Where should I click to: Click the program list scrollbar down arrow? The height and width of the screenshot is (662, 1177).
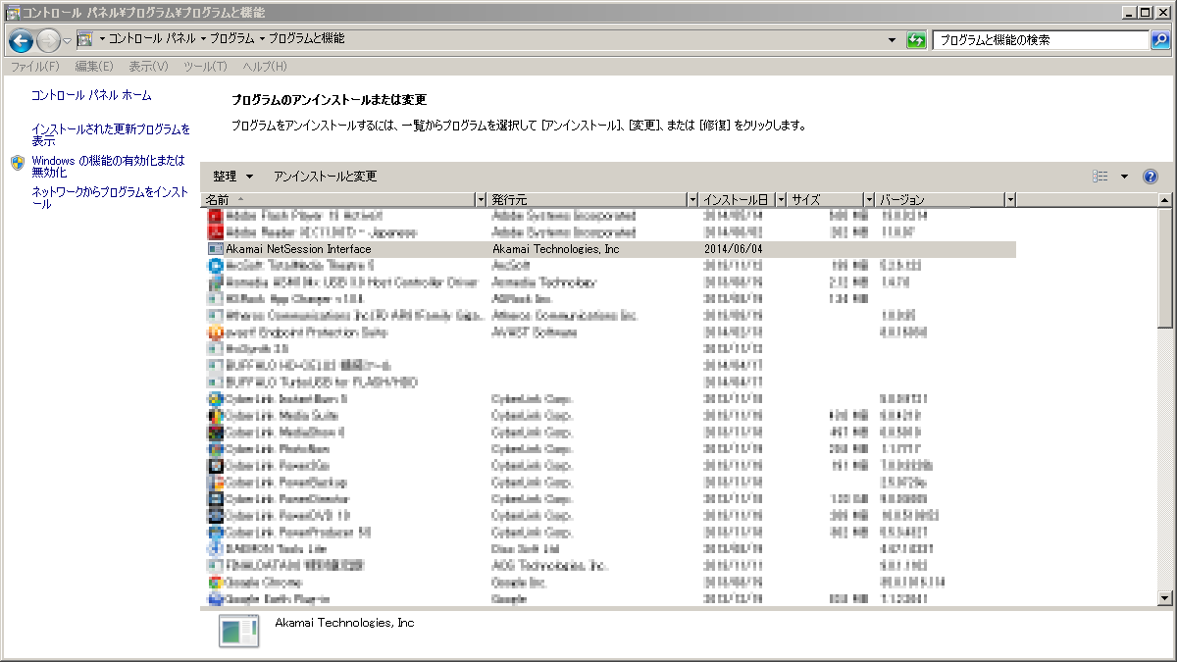tap(1165, 598)
